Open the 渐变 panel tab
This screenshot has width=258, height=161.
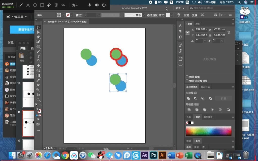pos(198,141)
